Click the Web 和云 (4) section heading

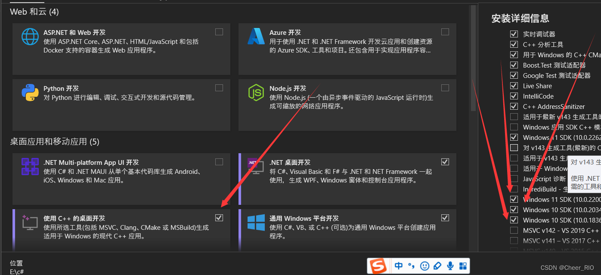pyautogui.click(x=34, y=12)
